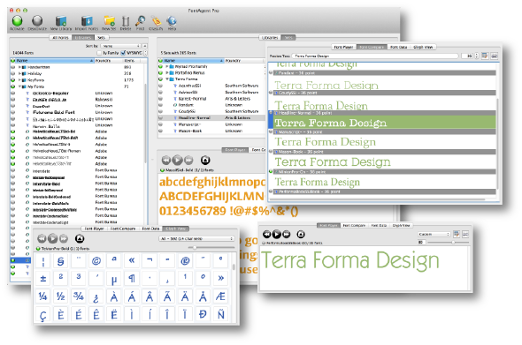Open the Custom dropdown in Font Player panel

click(434, 234)
